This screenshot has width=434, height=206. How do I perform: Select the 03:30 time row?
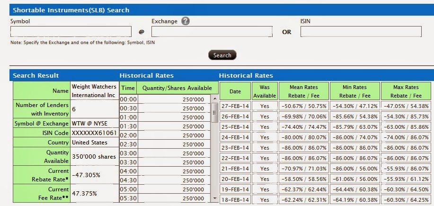coord(165,162)
